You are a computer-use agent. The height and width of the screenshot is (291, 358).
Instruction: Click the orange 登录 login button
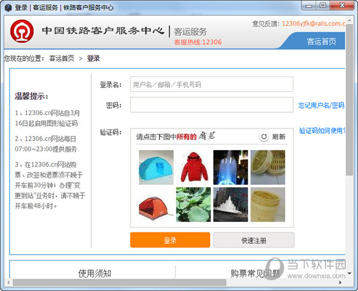coord(170,240)
